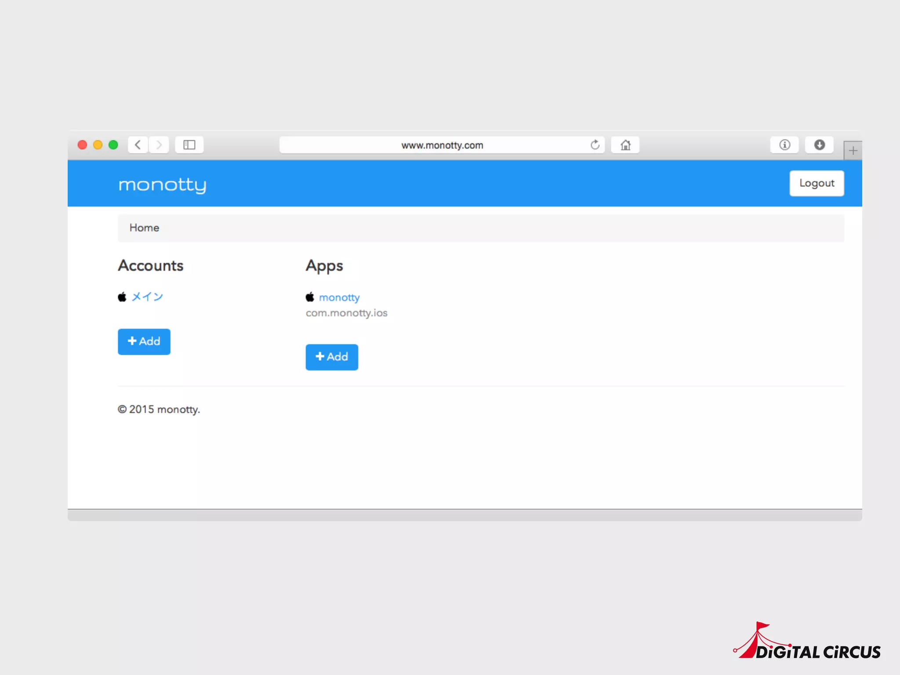Viewport: 900px width, 675px height.
Task: Toggle the Safari sidebar icon
Action: tap(189, 145)
